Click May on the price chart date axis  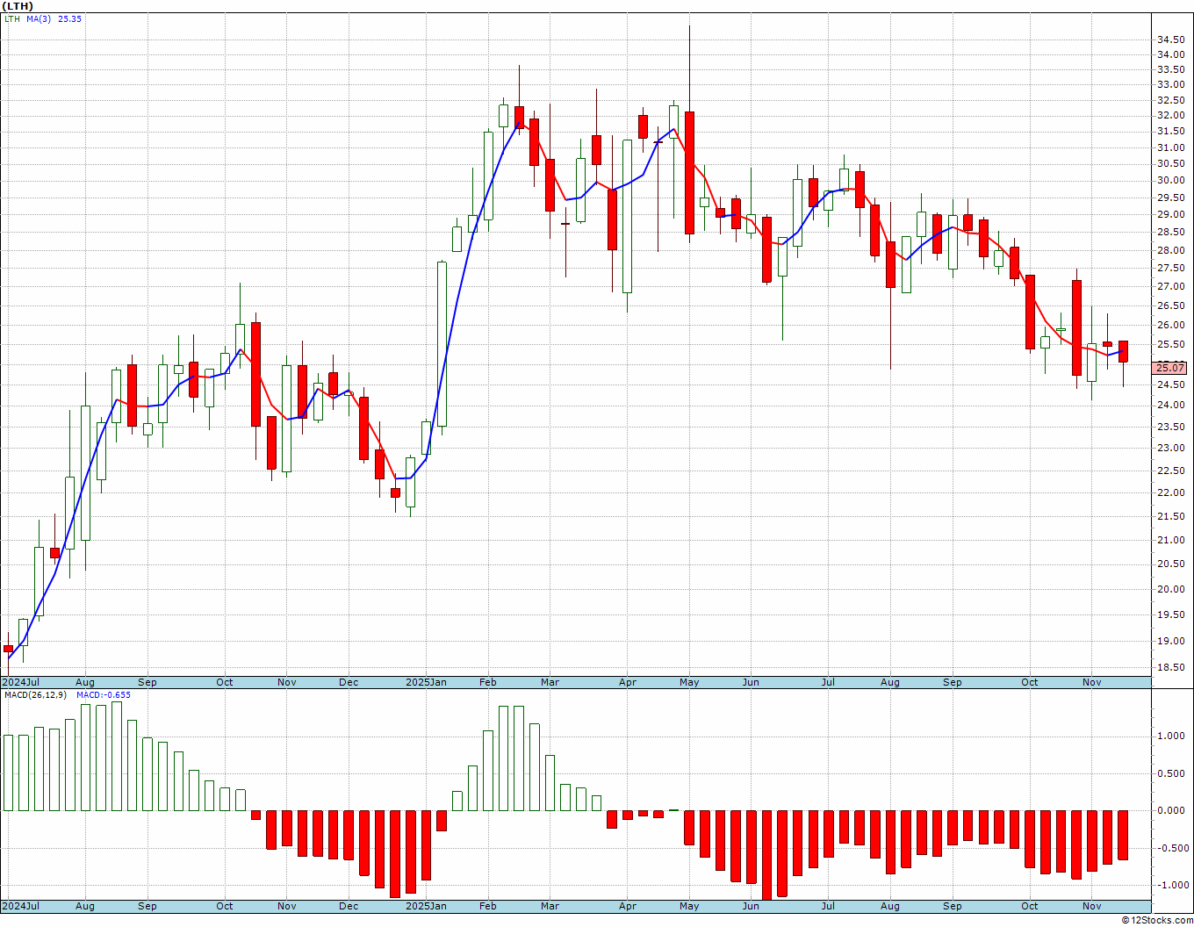pyautogui.click(x=689, y=682)
